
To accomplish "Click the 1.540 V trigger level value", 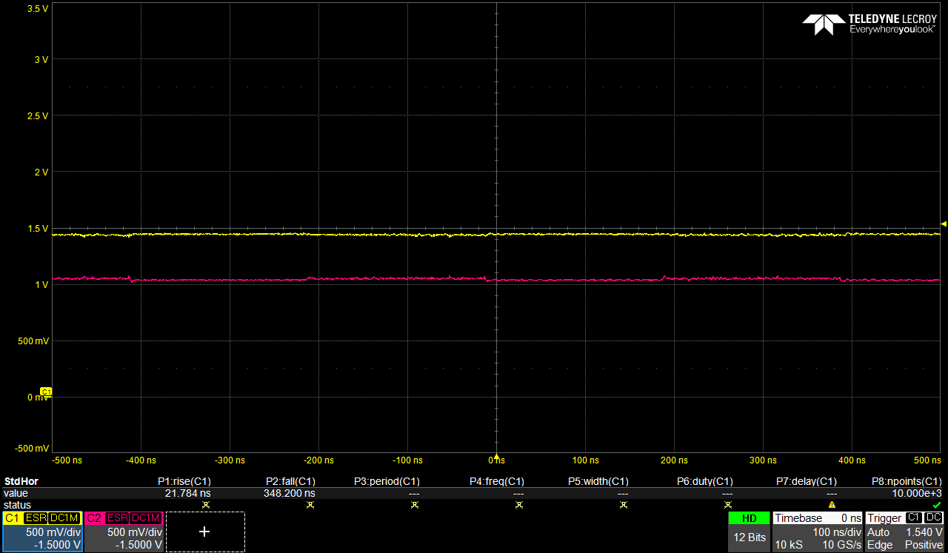I will 924,532.
